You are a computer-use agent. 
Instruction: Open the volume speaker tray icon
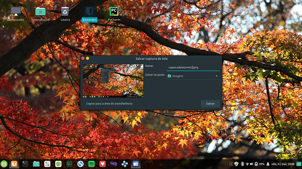[x=252, y=164]
